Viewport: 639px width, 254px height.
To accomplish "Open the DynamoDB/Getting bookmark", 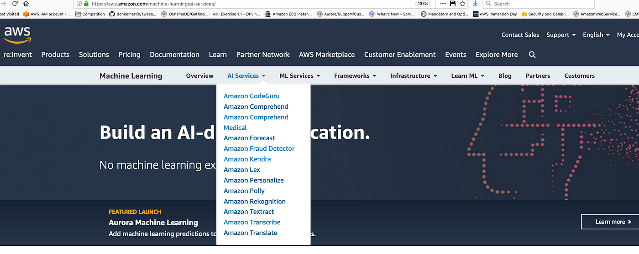I will (x=185, y=14).
